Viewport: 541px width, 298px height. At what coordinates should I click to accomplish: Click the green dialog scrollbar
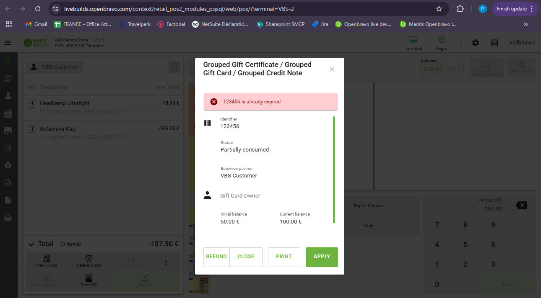pyautogui.click(x=334, y=170)
